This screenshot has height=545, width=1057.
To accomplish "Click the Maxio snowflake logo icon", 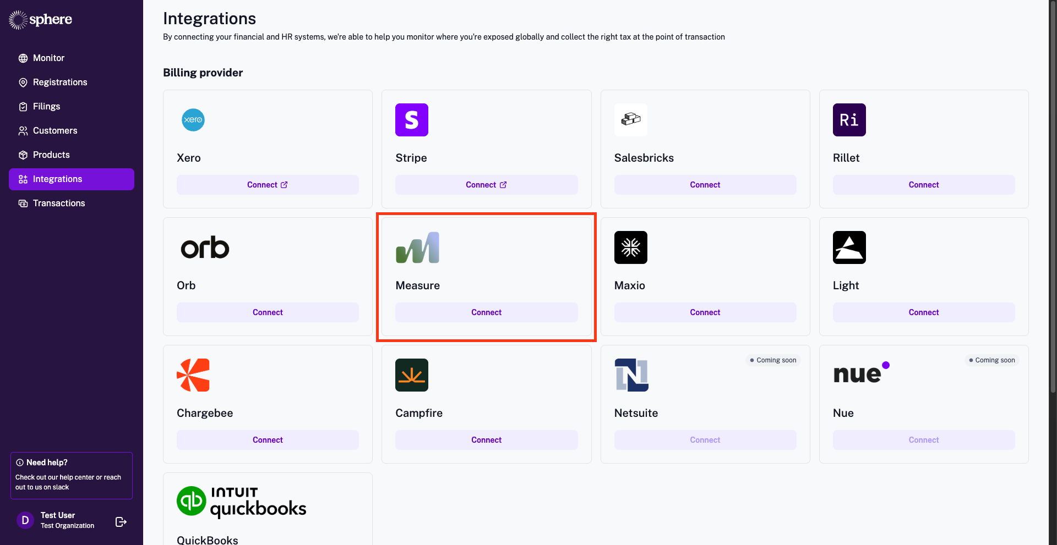I will click(x=630, y=247).
